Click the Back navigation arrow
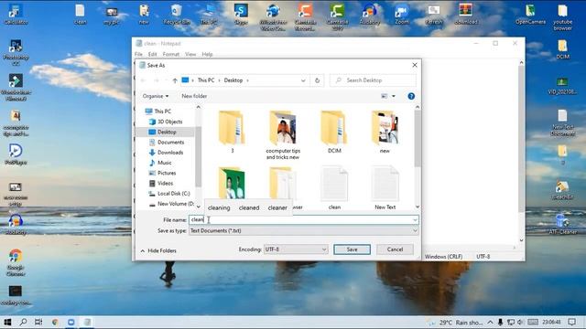The height and width of the screenshot is (329, 586). coord(143,80)
